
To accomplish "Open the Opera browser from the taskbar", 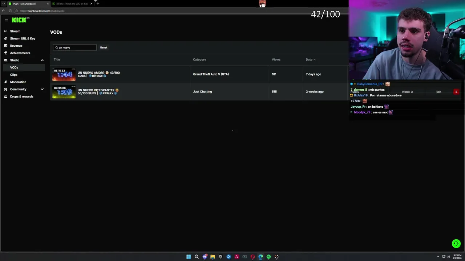I will pyautogui.click(x=252, y=257).
